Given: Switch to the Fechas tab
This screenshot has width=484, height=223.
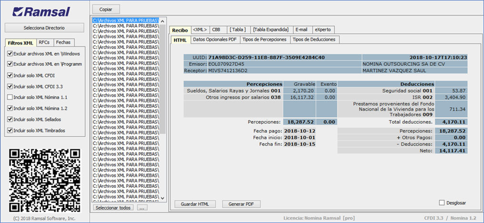Looking at the screenshot, I should pyautogui.click(x=63, y=42).
